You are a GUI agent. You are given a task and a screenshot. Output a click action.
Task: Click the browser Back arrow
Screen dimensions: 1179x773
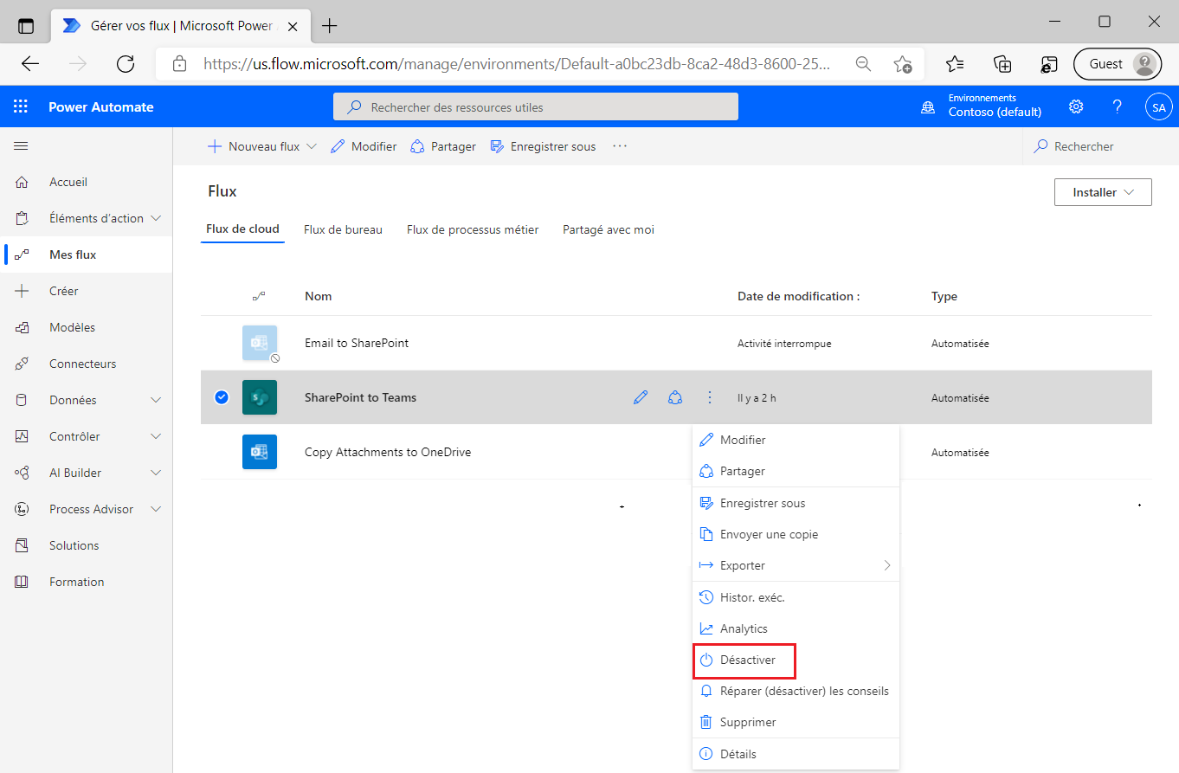tap(30, 63)
